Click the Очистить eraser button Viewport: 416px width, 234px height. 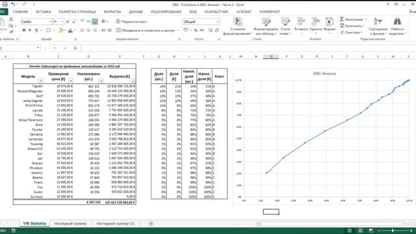tap(351, 32)
